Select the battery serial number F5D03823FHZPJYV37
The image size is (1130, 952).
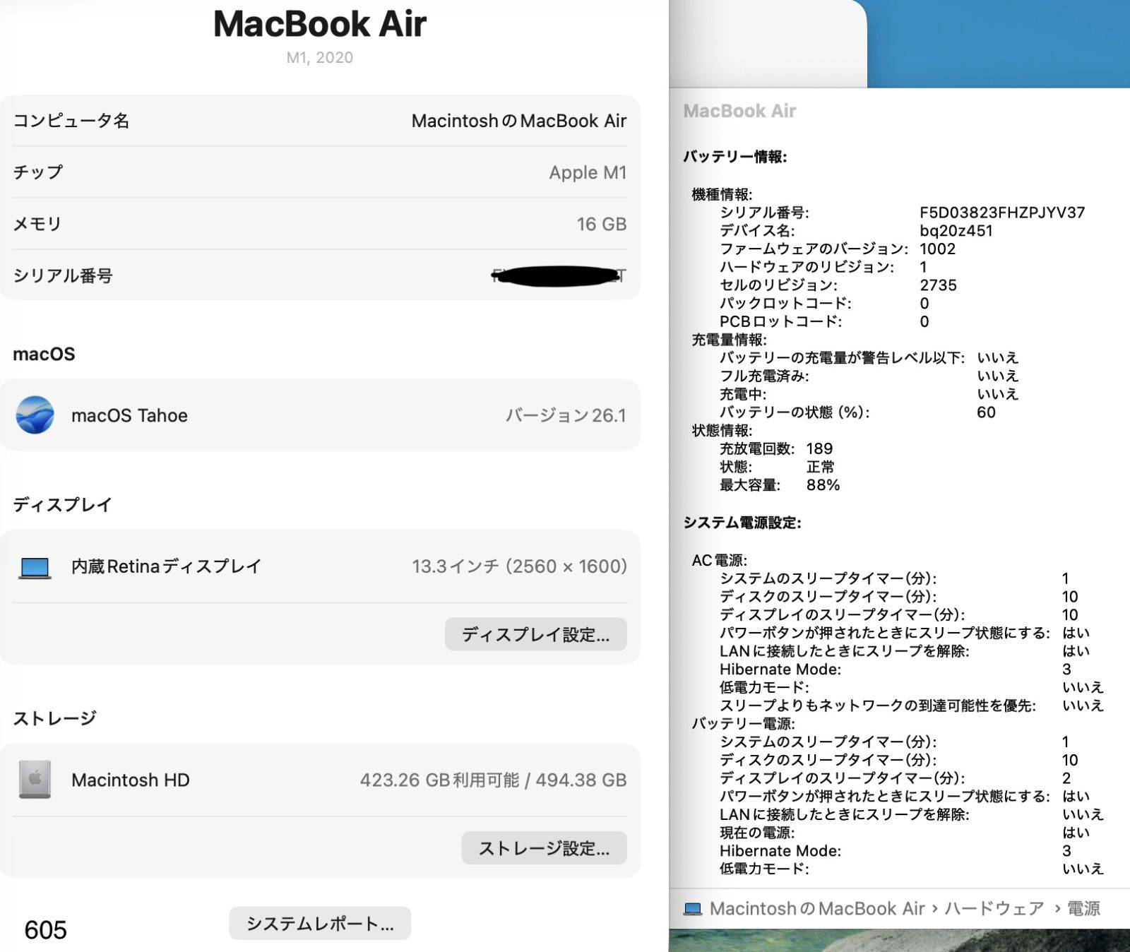click(x=1001, y=213)
